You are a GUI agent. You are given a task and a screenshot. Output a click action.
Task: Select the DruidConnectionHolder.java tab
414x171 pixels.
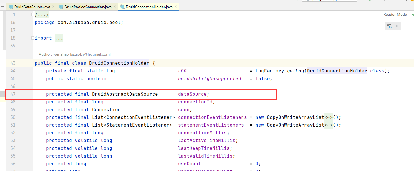pyautogui.click(x=149, y=7)
